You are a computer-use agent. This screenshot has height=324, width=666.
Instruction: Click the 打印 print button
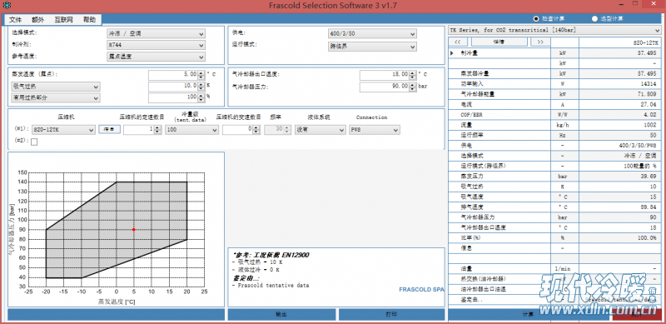[x=391, y=315]
